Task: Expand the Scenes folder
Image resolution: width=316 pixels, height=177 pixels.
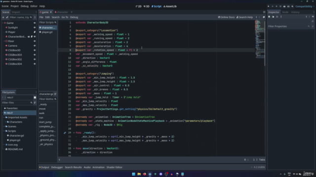Action: pyautogui.click(x=4, y=127)
